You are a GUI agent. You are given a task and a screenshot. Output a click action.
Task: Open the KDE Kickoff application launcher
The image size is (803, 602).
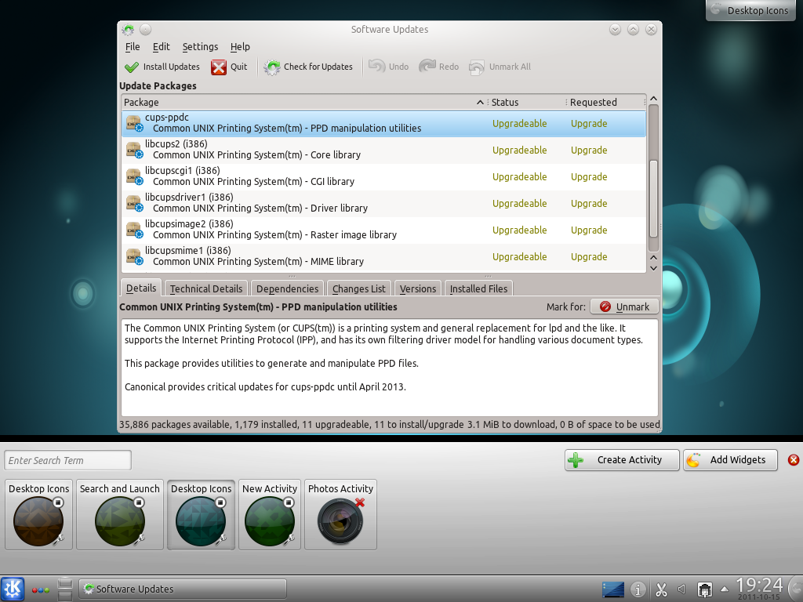point(13,589)
